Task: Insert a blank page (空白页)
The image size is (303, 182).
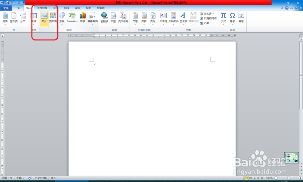Action: 14,18
